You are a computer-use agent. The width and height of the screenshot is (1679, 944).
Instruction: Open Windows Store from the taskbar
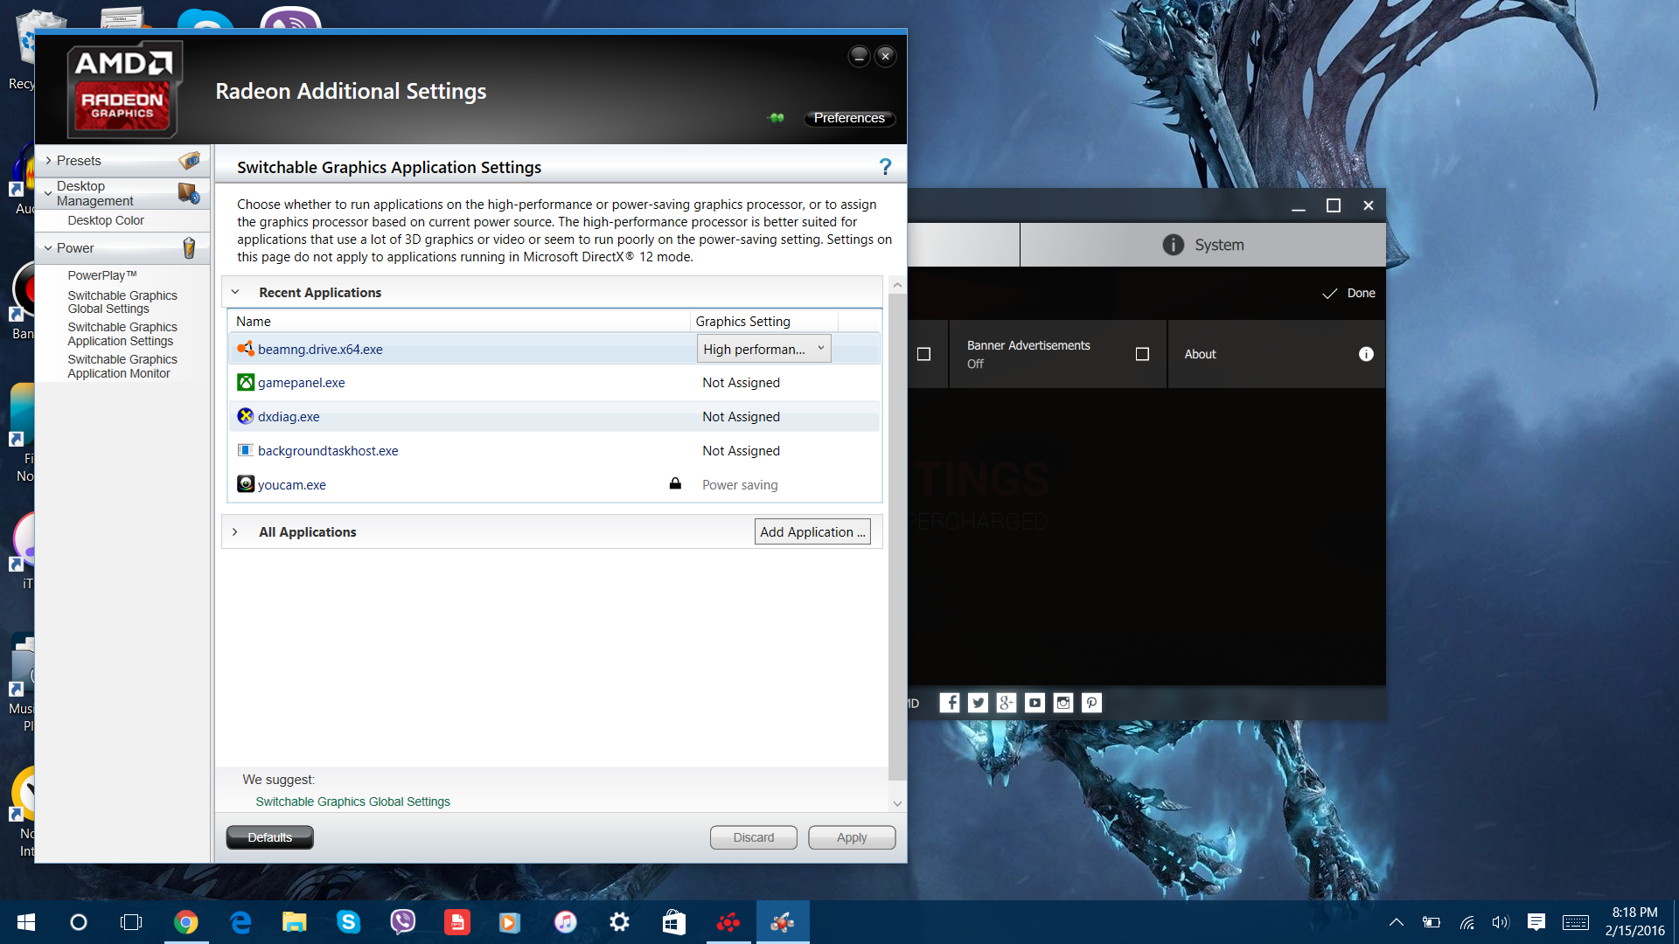point(673,922)
